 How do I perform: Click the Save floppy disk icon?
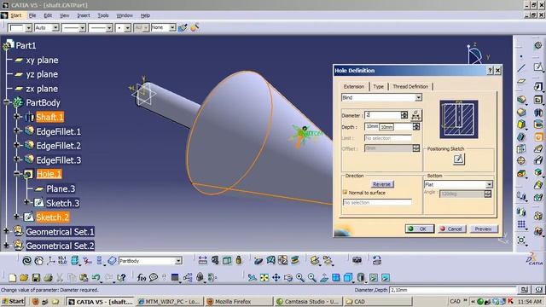pos(36,277)
